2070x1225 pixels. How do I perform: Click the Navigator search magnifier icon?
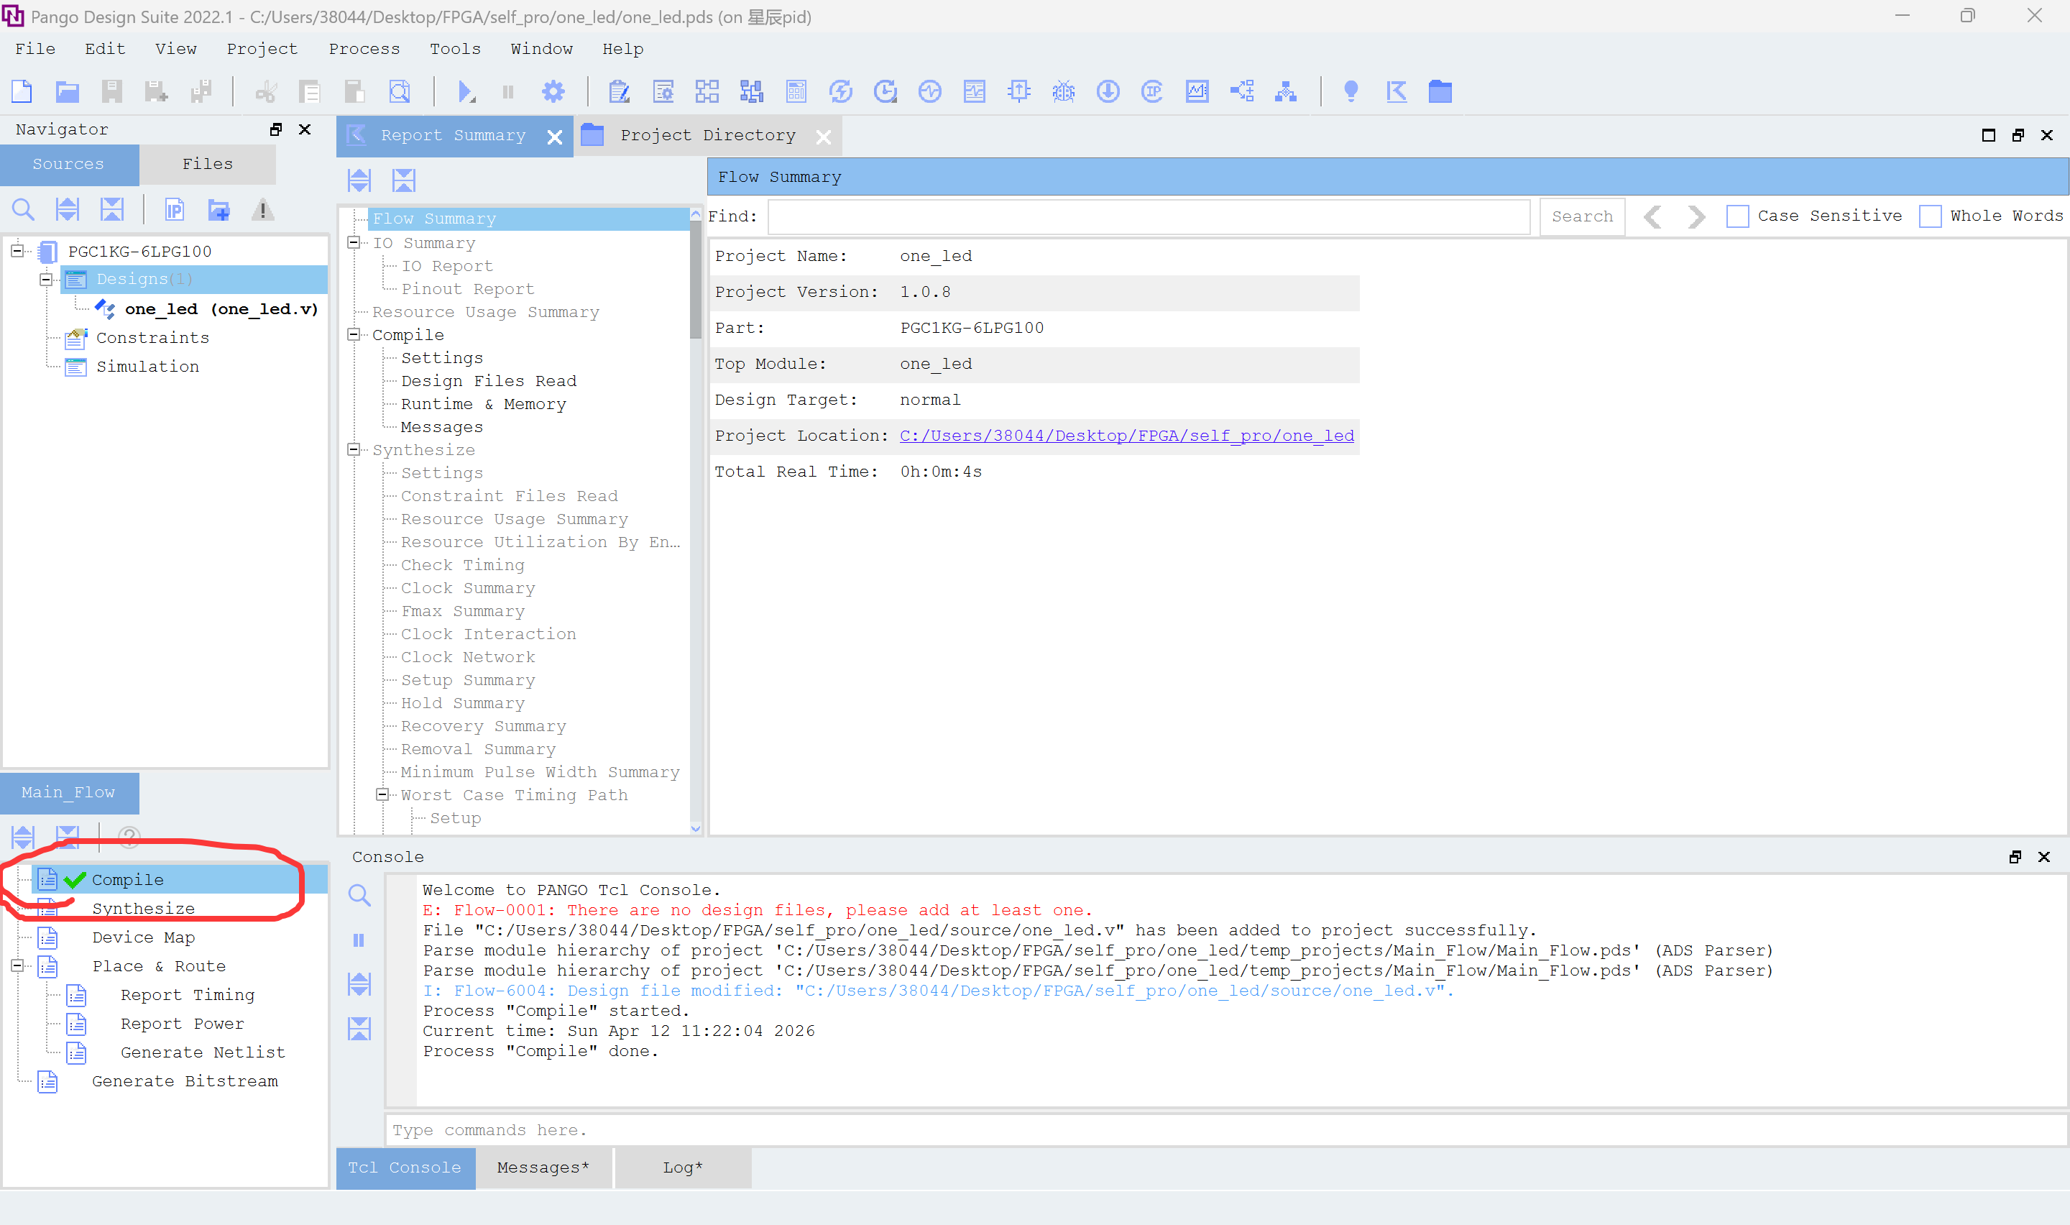[23, 210]
